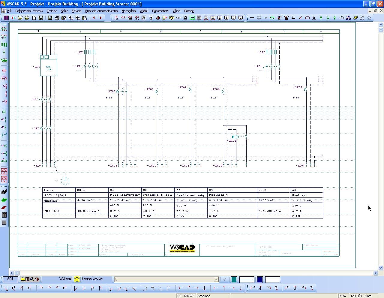This screenshot has width=384, height=298.
Task: Click the checkmark confirm button
Action: pyautogui.click(x=224, y=279)
